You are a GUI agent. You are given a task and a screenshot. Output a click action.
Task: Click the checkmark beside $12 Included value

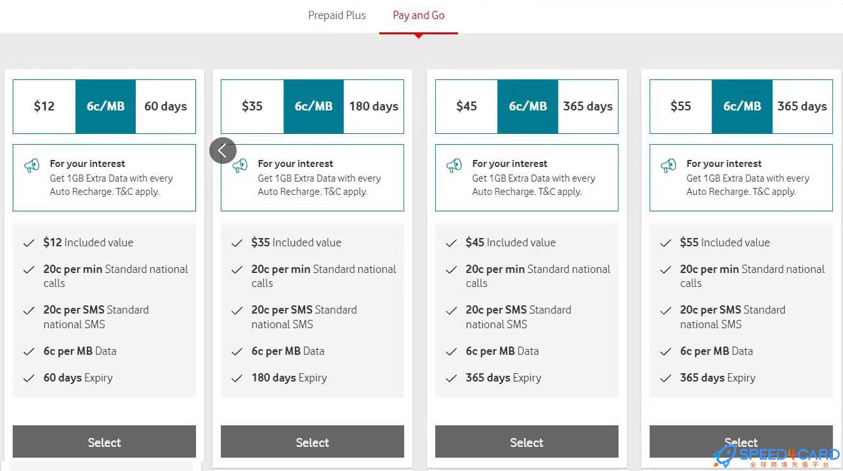click(29, 242)
